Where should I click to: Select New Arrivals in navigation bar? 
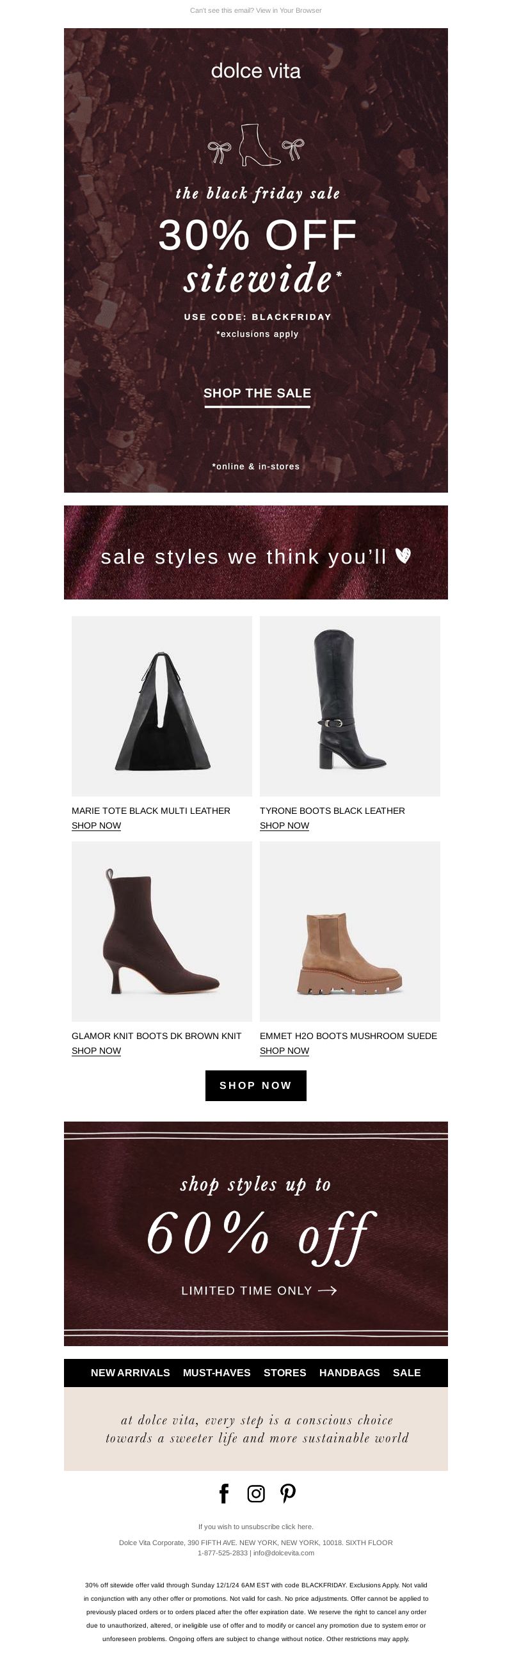click(130, 1372)
